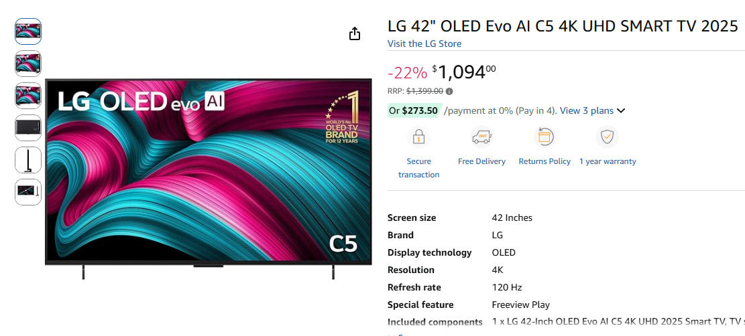The height and width of the screenshot is (336, 745).
Task: Visit the LG Store link
Action: 424,44
